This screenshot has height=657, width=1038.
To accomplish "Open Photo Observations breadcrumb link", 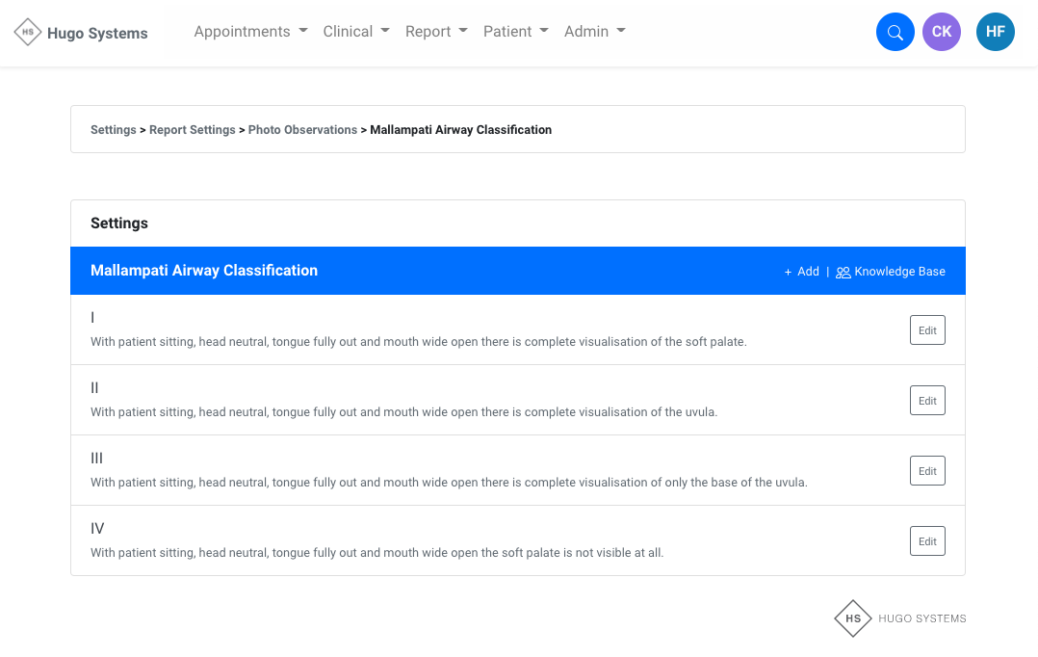I will pyautogui.click(x=302, y=130).
